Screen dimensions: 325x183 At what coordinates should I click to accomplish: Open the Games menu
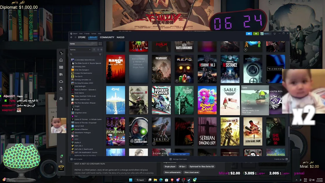(x=93, y=34)
